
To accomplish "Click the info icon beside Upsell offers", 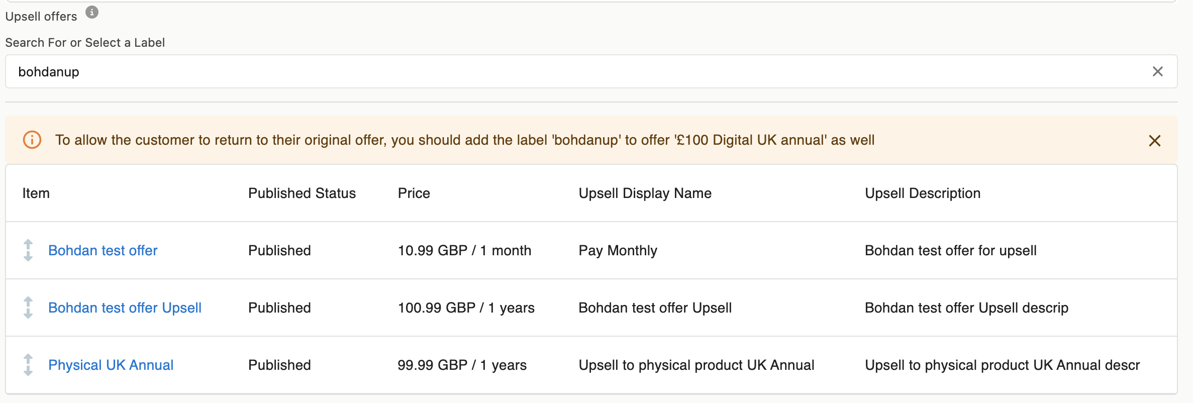I will (91, 12).
